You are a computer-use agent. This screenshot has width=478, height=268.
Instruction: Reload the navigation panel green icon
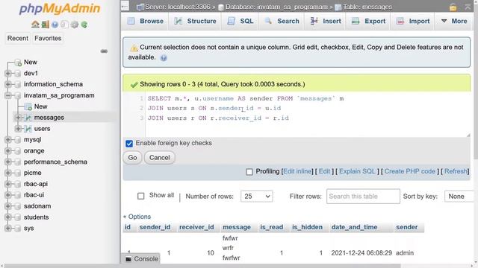coord(84,25)
